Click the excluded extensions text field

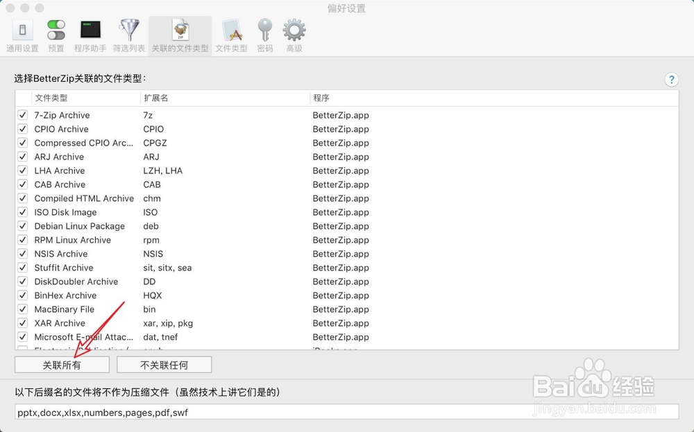[x=346, y=412]
